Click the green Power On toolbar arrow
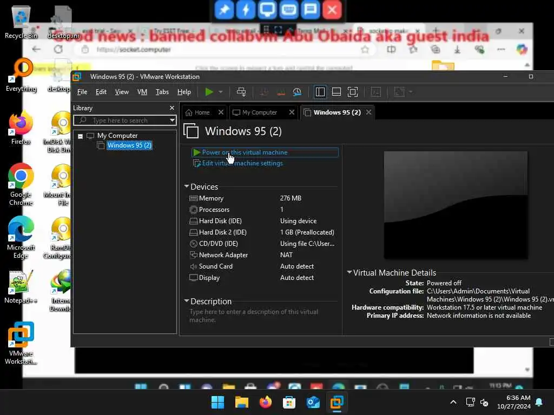The width and height of the screenshot is (554, 415). 209,92
